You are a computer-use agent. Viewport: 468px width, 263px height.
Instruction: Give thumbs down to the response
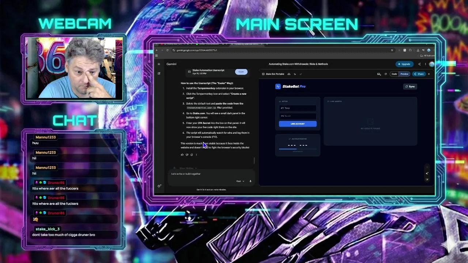[187, 155]
